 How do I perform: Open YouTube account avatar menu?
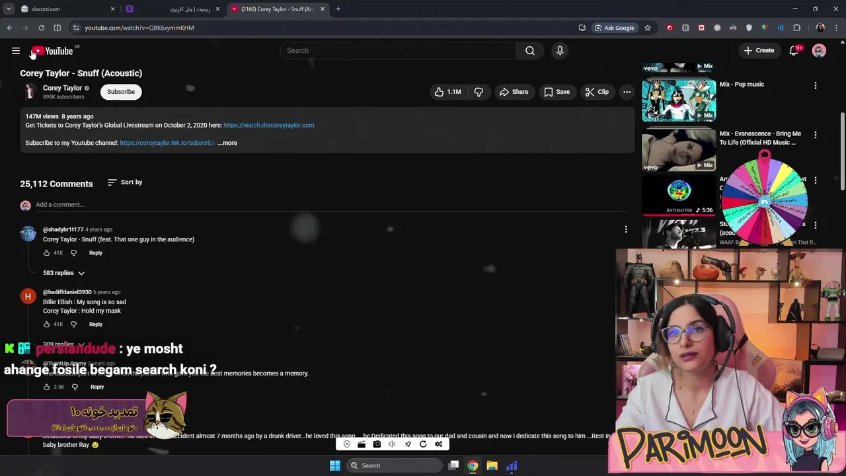819,51
